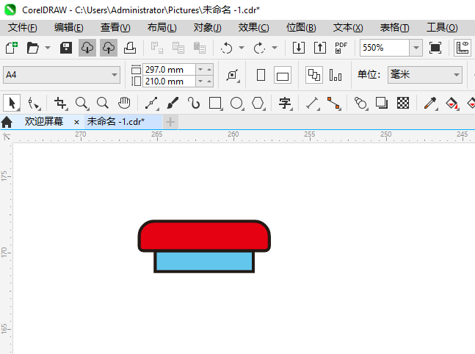Image resolution: width=475 pixels, height=354 pixels.
Task: Toggle full-screen preview icon
Action: coord(435,48)
